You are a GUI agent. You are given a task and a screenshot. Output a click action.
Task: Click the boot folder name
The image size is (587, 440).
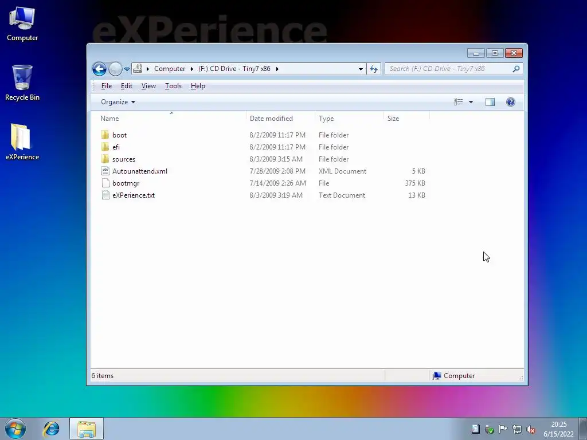pos(119,135)
